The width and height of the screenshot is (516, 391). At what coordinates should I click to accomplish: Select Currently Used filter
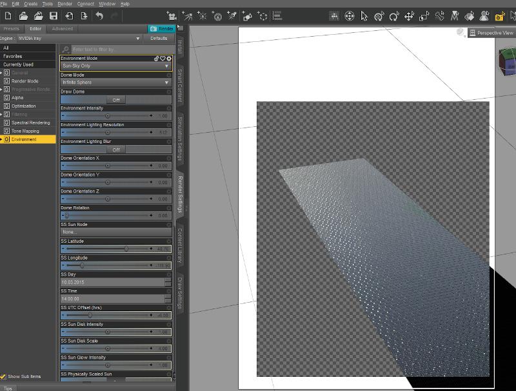pyautogui.click(x=18, y=64)
